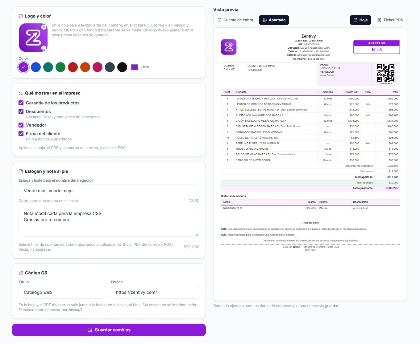Uncheck Garantía de los productos
The image size is (420, 344).
(21, 103)
